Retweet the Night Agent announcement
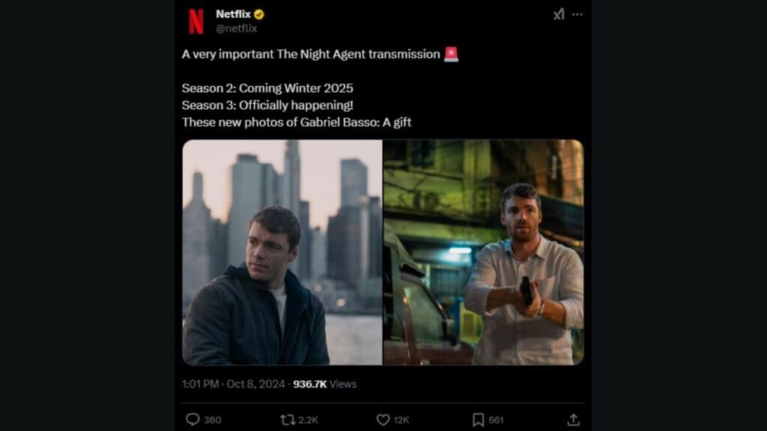767x431 pixels. 289,420
